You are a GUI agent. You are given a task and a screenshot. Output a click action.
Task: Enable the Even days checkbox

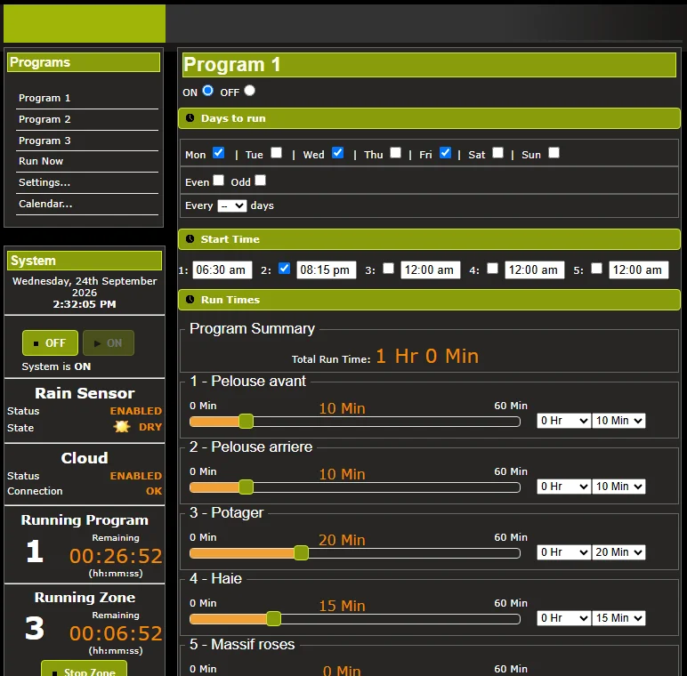(218, 181)
